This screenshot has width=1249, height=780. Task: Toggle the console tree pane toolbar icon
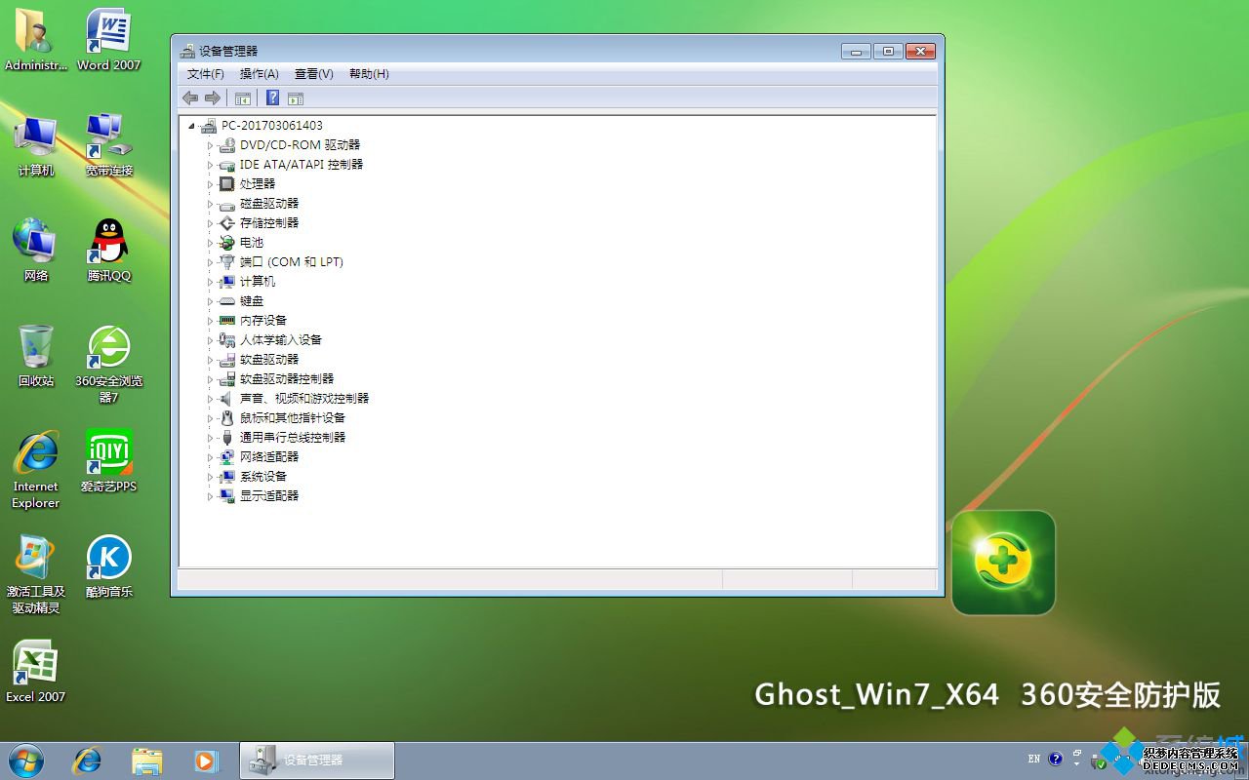pos(243,97)
